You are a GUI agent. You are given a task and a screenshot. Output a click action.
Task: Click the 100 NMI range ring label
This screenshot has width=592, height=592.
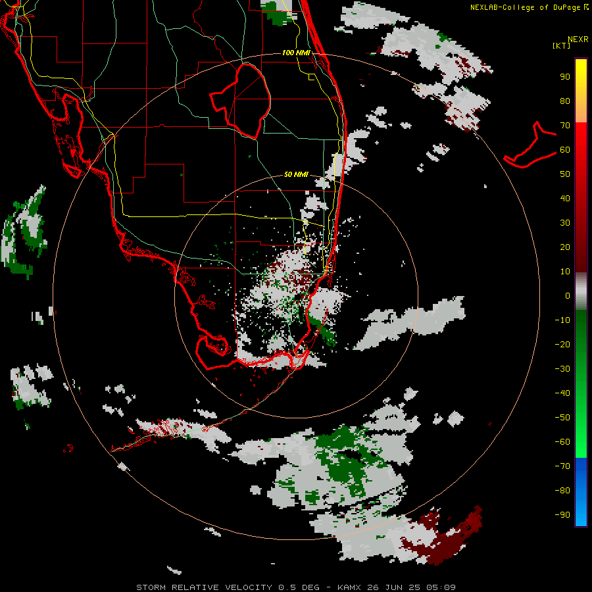(297, 53)
